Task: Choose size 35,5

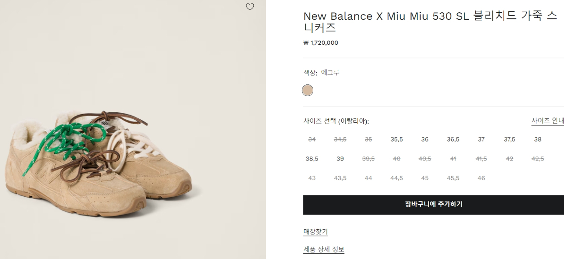Action: point(396,140)
